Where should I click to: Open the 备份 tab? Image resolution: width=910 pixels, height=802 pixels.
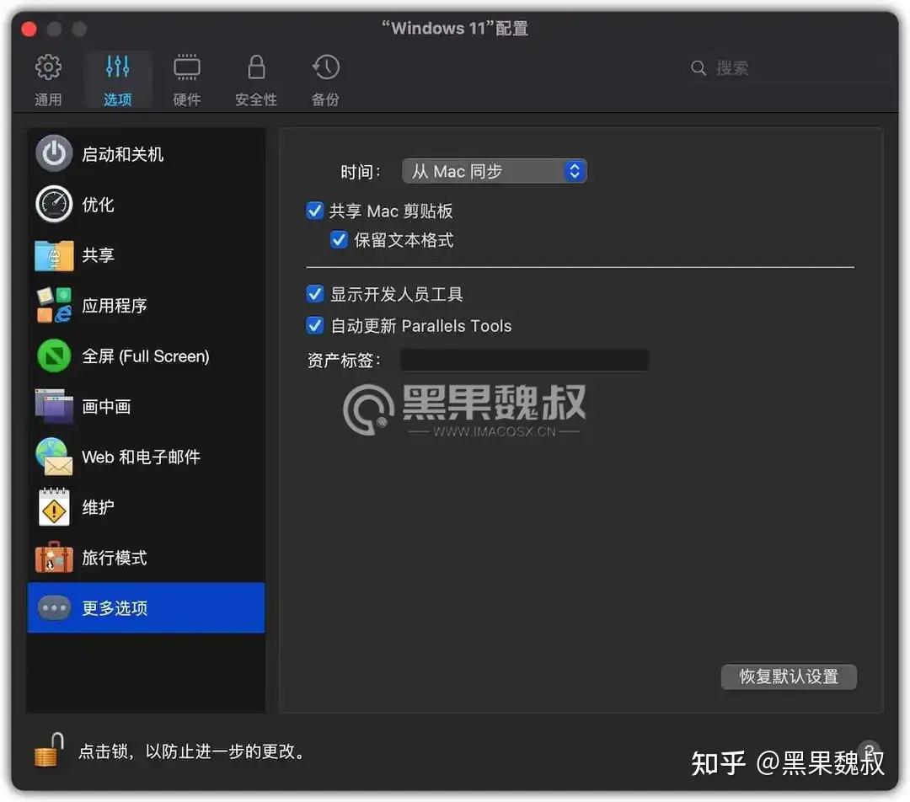pos(324,78)
